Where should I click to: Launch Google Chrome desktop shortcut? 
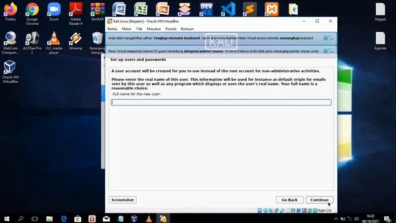click(x=32, y=14)
